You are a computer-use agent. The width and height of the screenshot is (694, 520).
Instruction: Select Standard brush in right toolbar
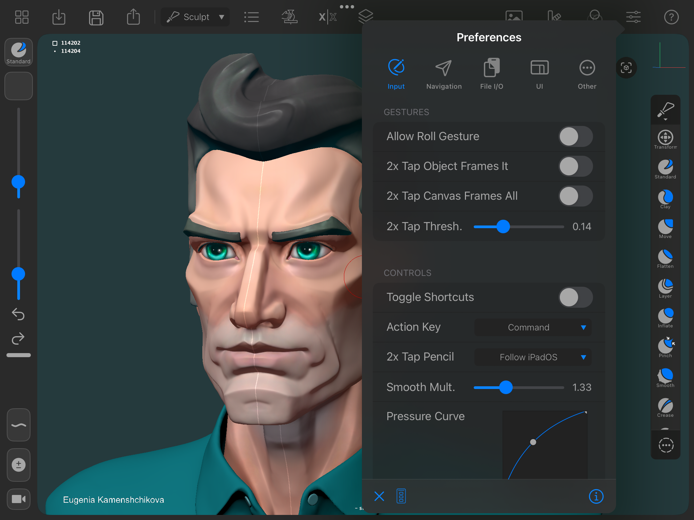click(665, 169)
